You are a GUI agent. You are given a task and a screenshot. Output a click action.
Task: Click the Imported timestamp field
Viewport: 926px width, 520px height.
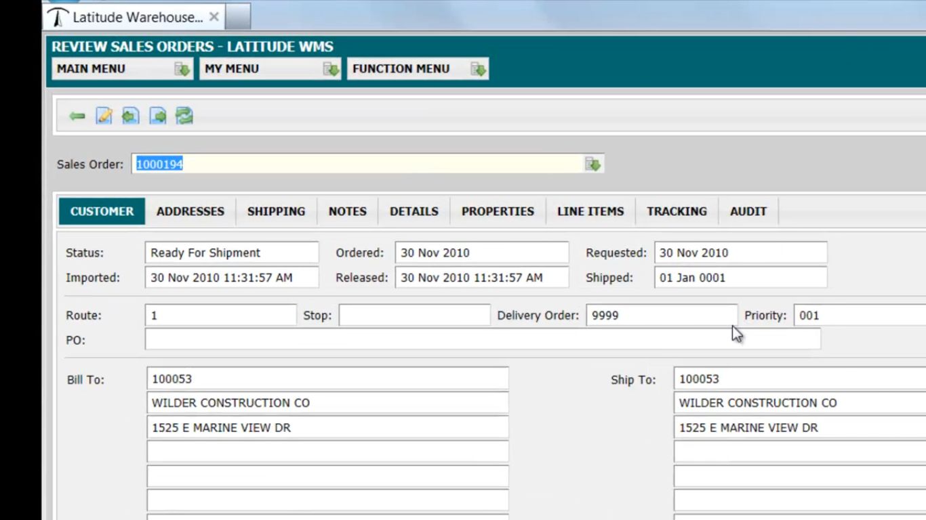[x=232, y=278]
